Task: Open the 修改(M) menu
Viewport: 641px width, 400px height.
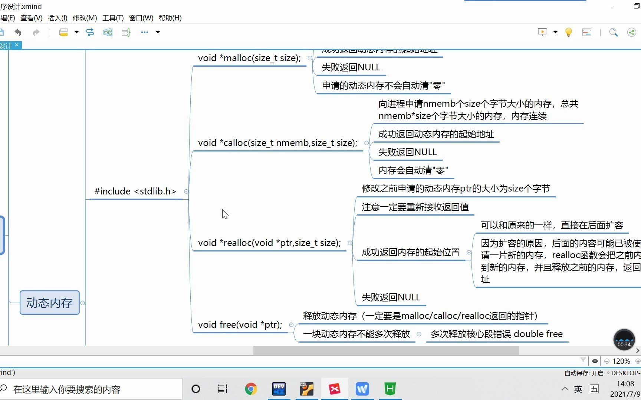Action: tap(85, 18)
